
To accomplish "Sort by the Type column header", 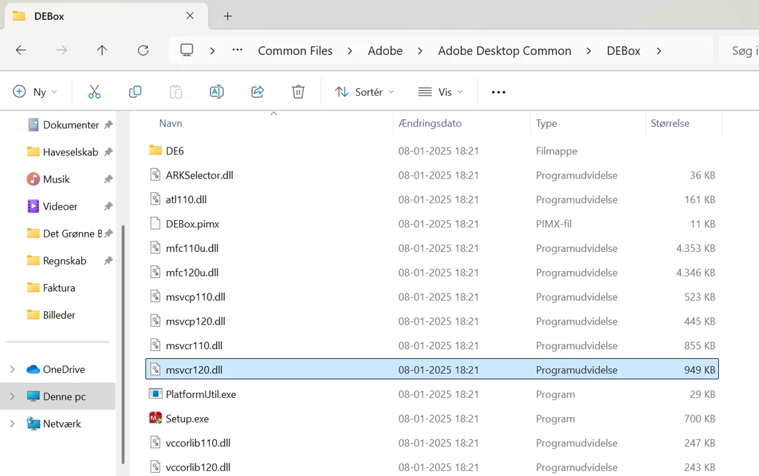I will pos(547,123).
